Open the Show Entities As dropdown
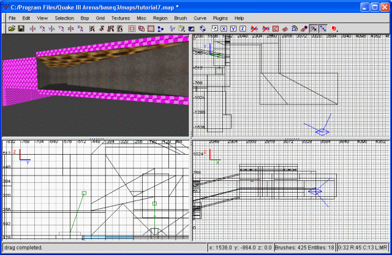 click(335, 29)
